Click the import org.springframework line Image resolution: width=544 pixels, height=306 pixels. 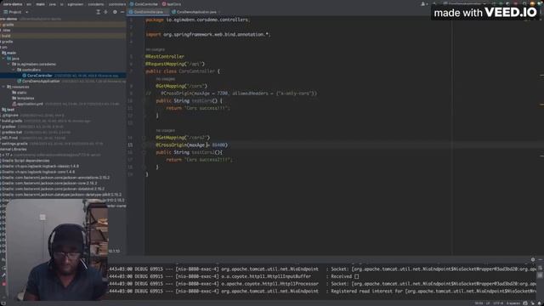[x=208, y=34]
